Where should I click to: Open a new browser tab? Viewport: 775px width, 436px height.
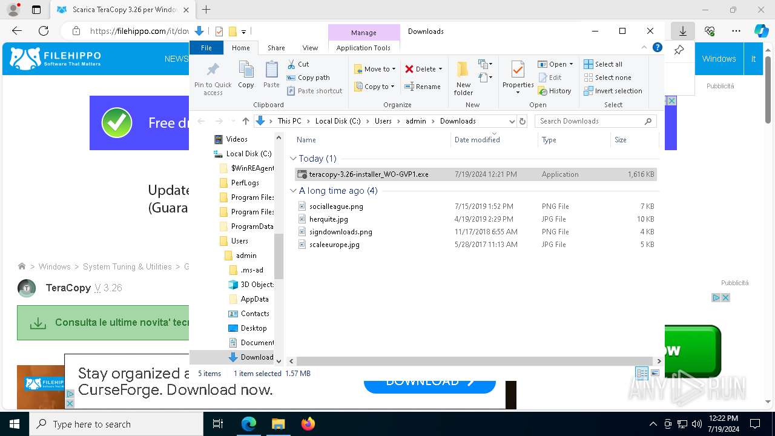(x=206, y=10)
